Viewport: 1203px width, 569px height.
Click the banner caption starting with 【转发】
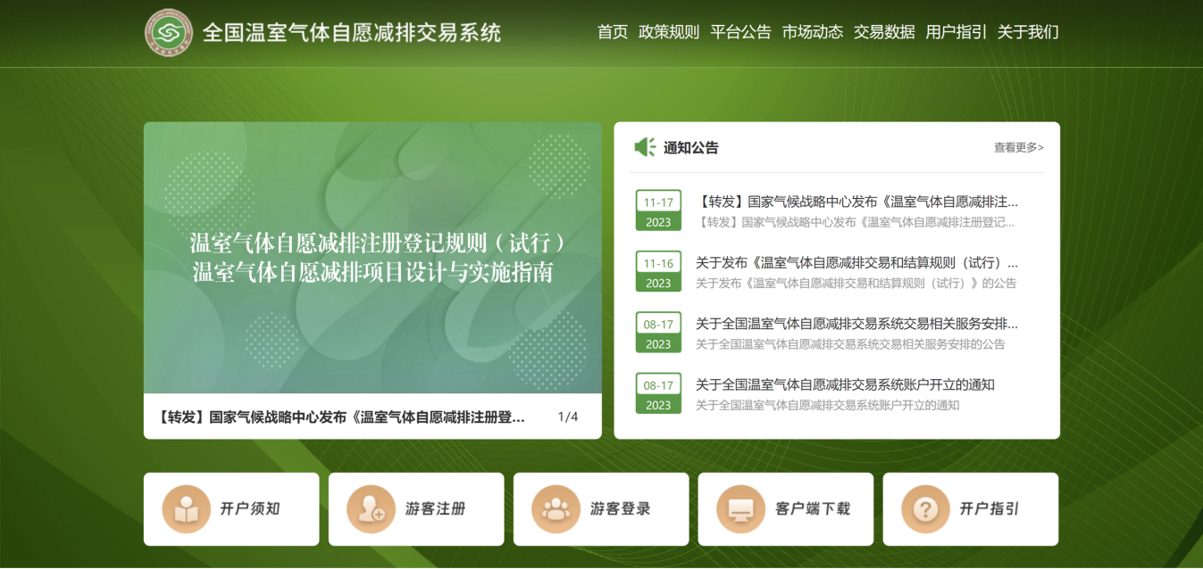341,416
